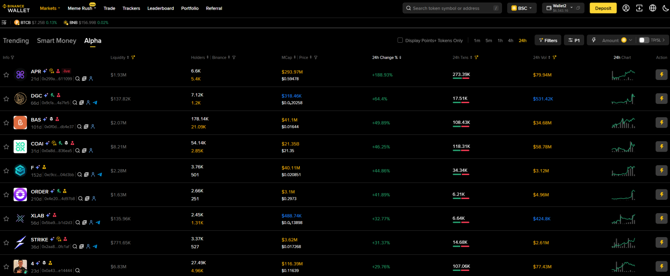Select the 24h timeframe
This screenshot has width=670, height=276.
pos(523,41)
